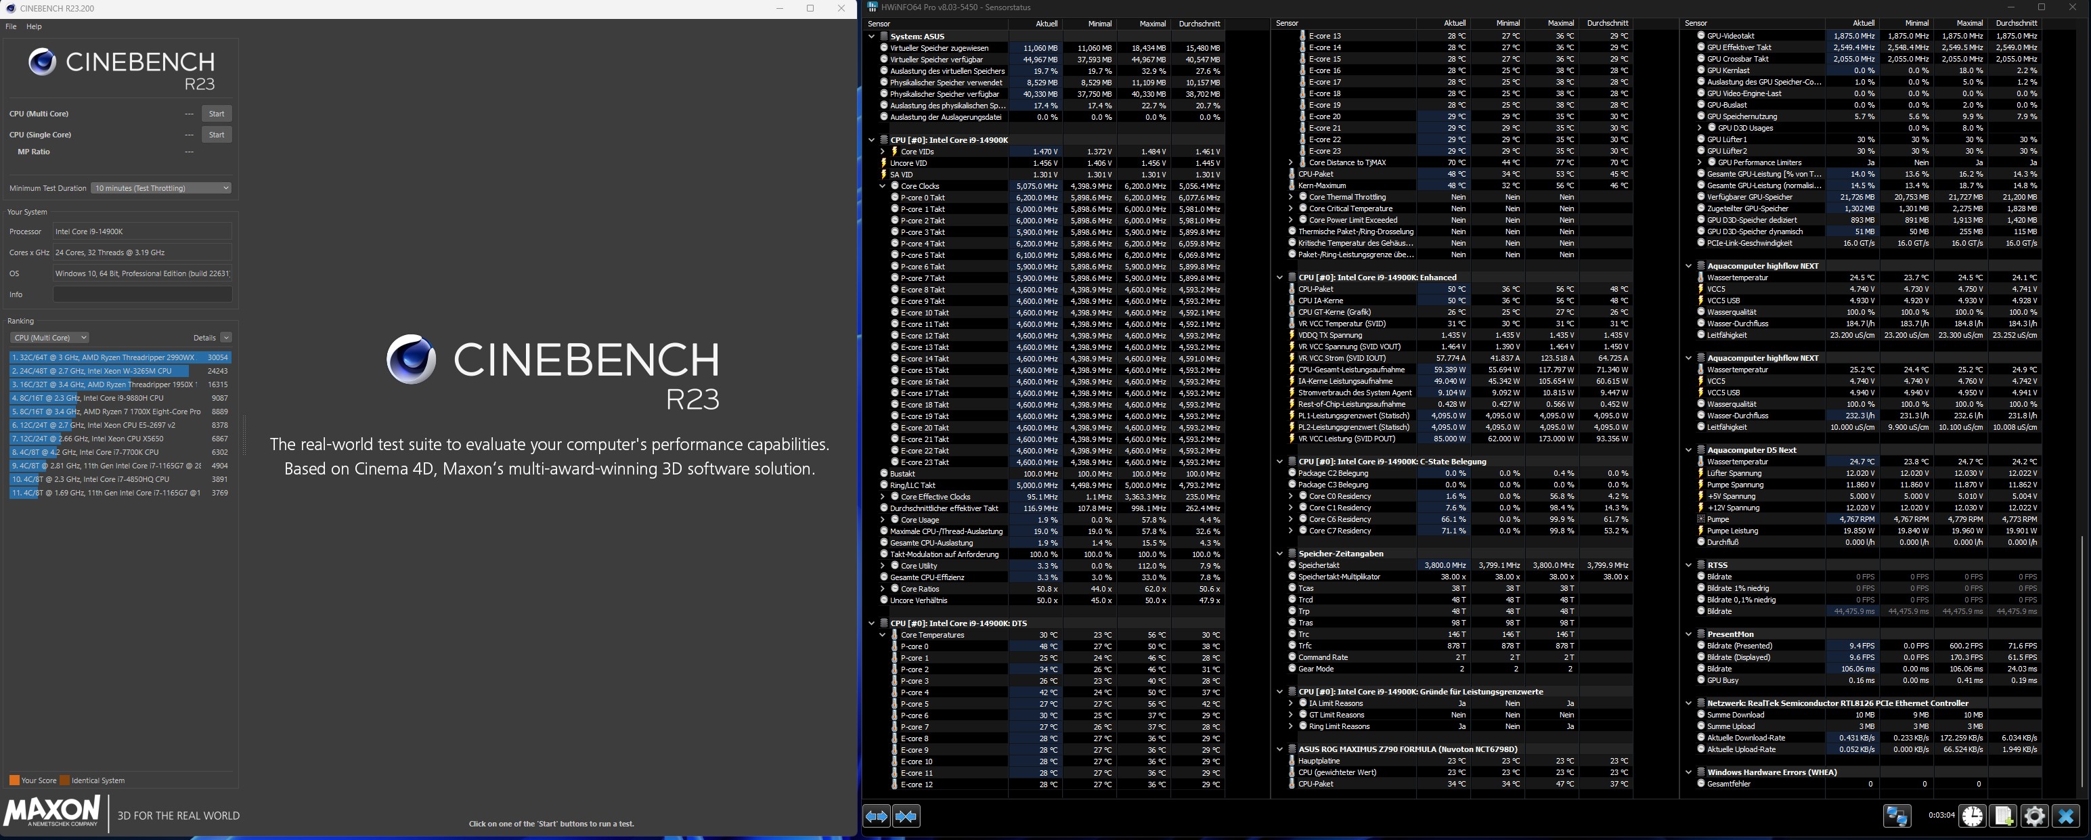Start the CPU (Single Core) test

pos(216,135)
